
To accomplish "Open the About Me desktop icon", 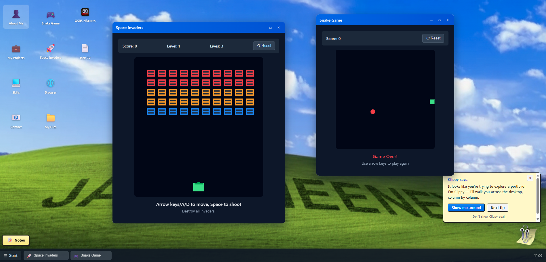I will [x=16, y=17].
